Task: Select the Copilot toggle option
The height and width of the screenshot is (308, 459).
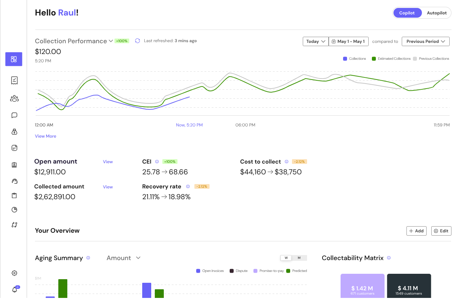Action: (407, 13)
